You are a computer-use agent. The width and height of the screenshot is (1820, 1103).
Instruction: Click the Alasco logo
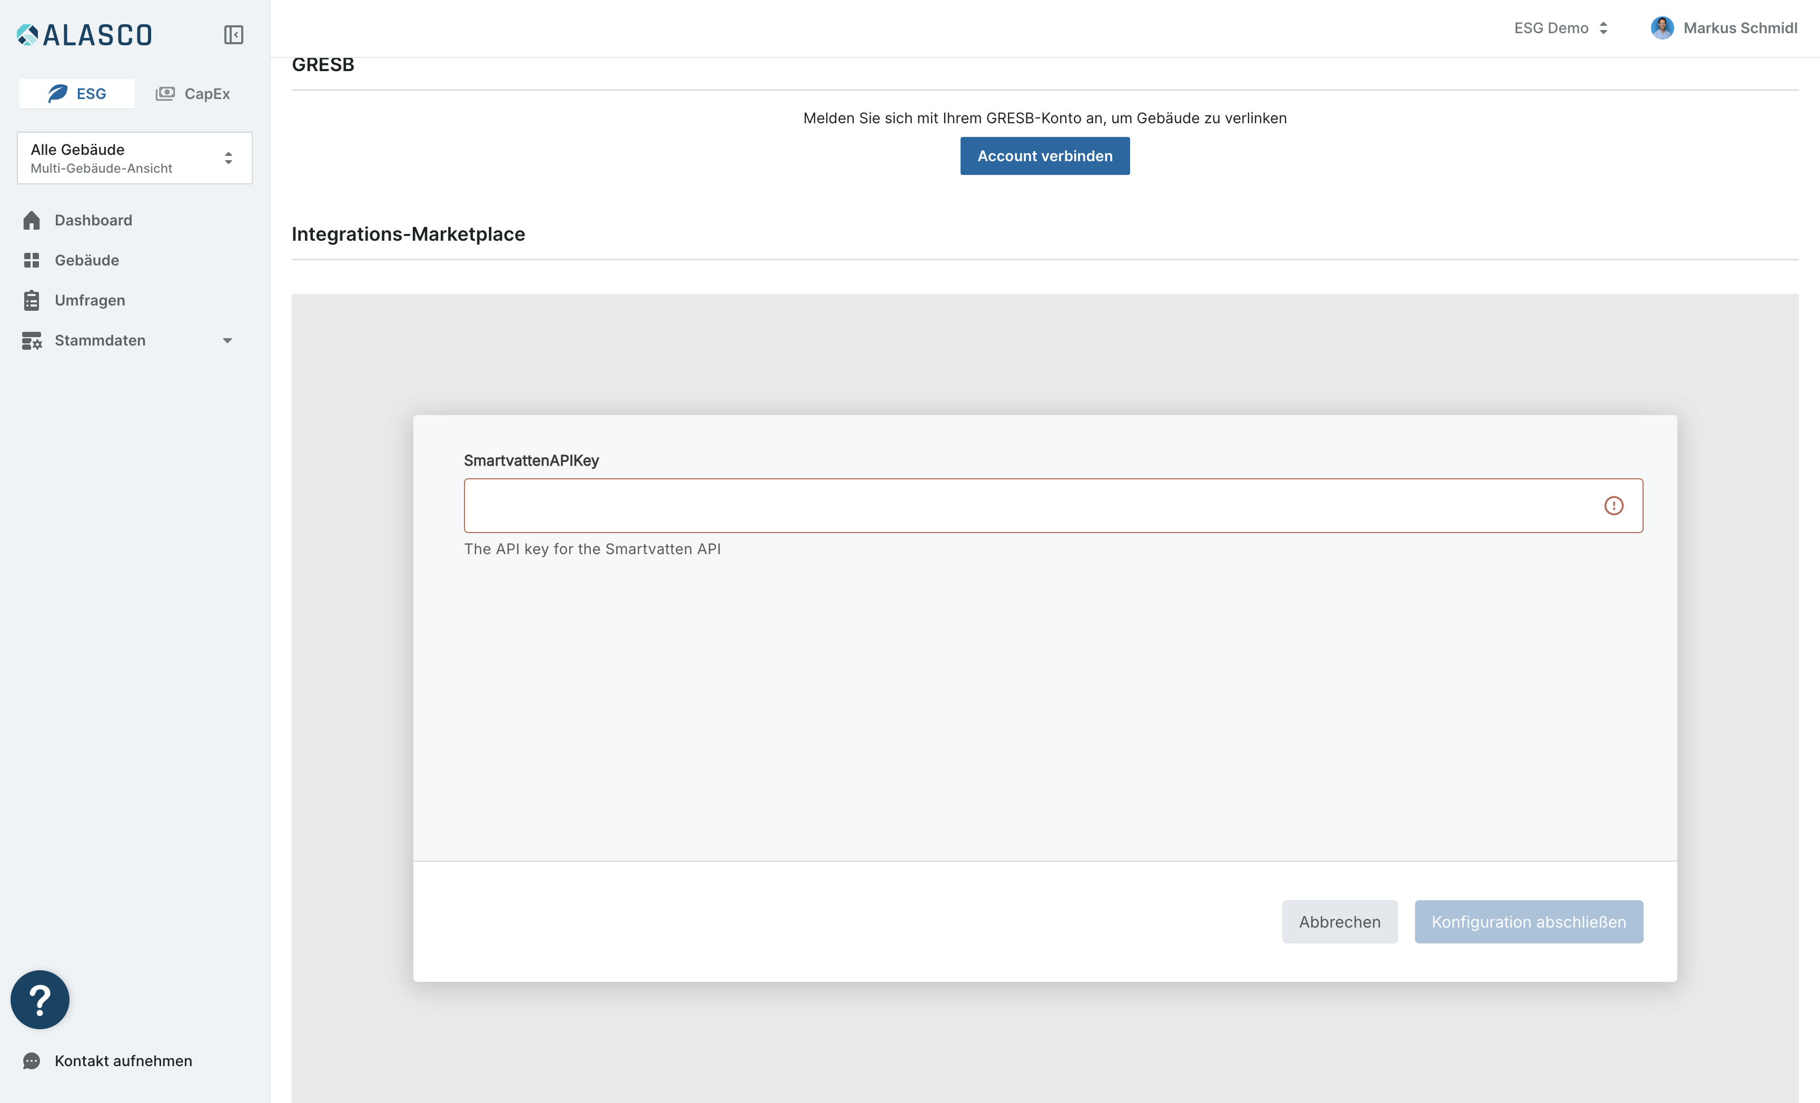tap(84, 35)
